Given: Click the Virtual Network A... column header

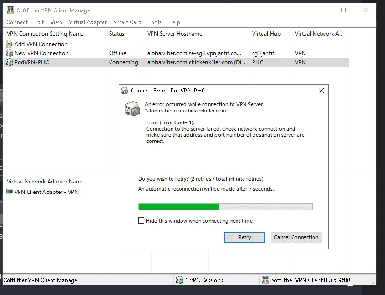Looking at the screenshot, I should pyautogui.click(x=320, y=34).
